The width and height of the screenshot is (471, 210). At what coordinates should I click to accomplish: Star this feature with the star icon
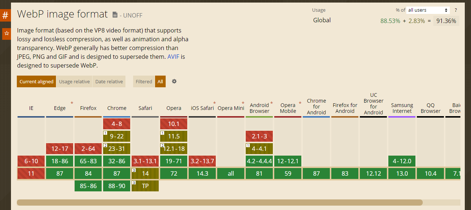pos(6,33)
